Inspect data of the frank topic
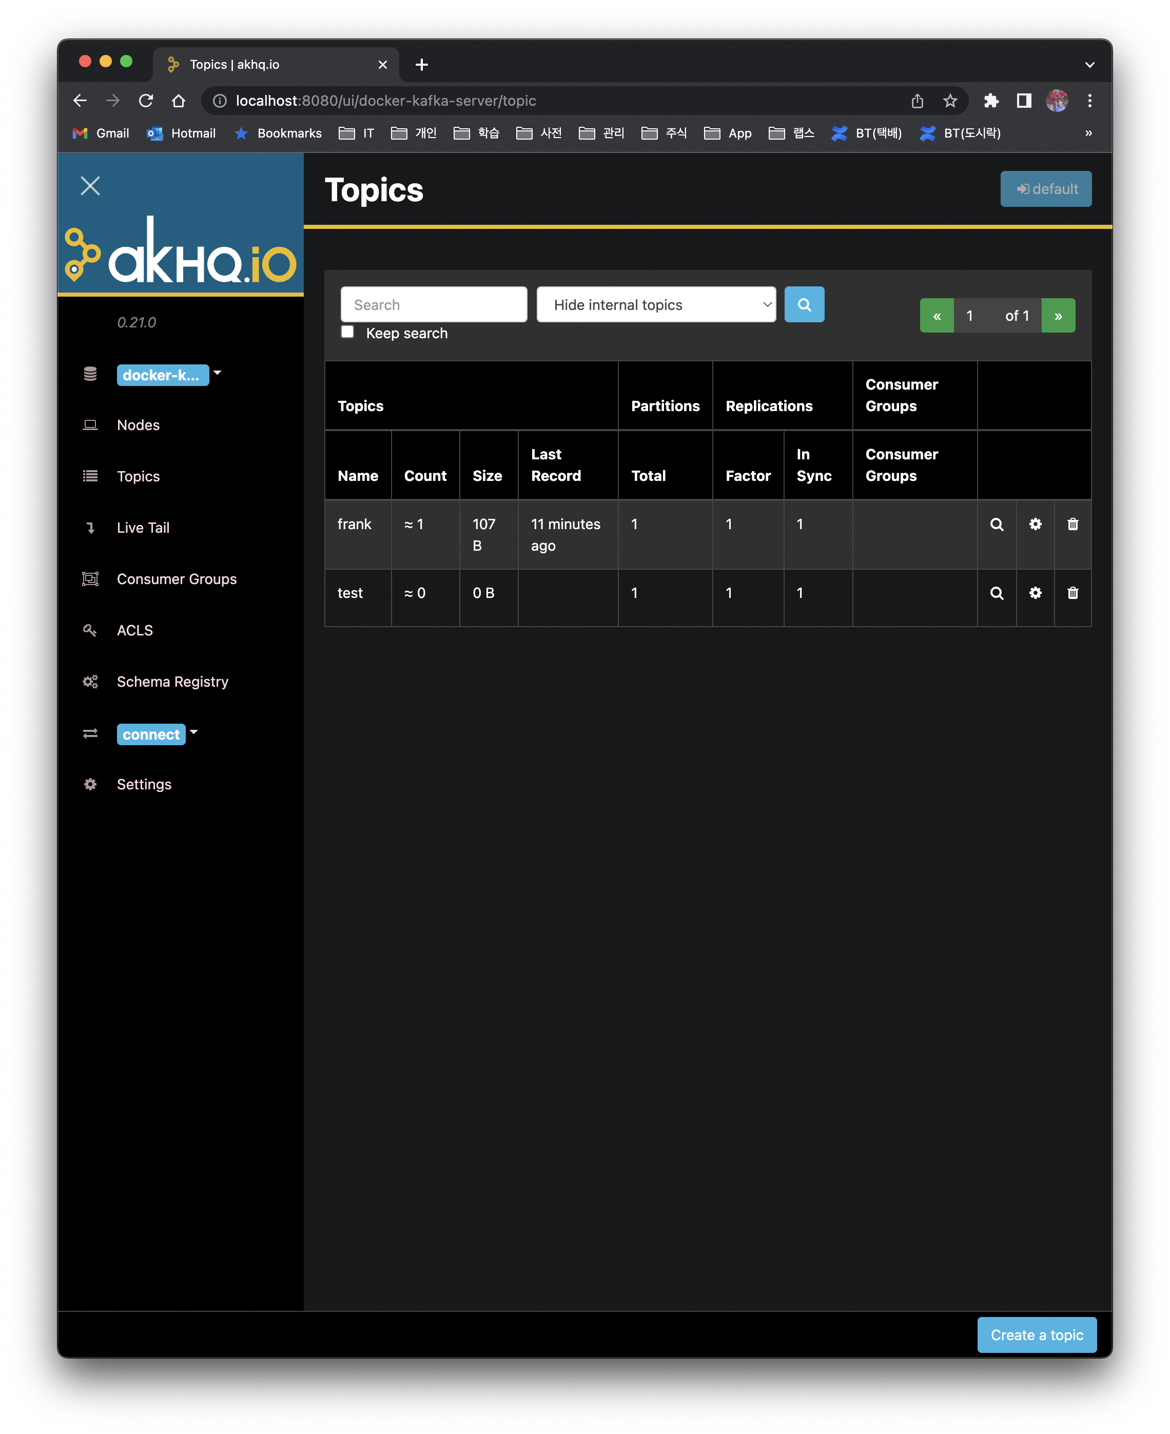The width and height of the screenshot is (1170, 1434). point(997,524)
